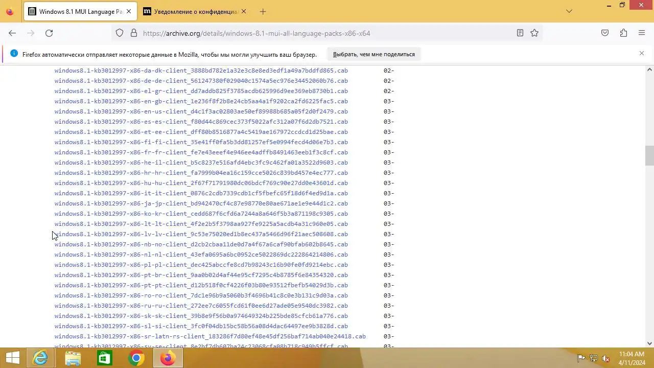Click the scrollbar up arrow
Viewport: 654px width, 368px height.
649,70
